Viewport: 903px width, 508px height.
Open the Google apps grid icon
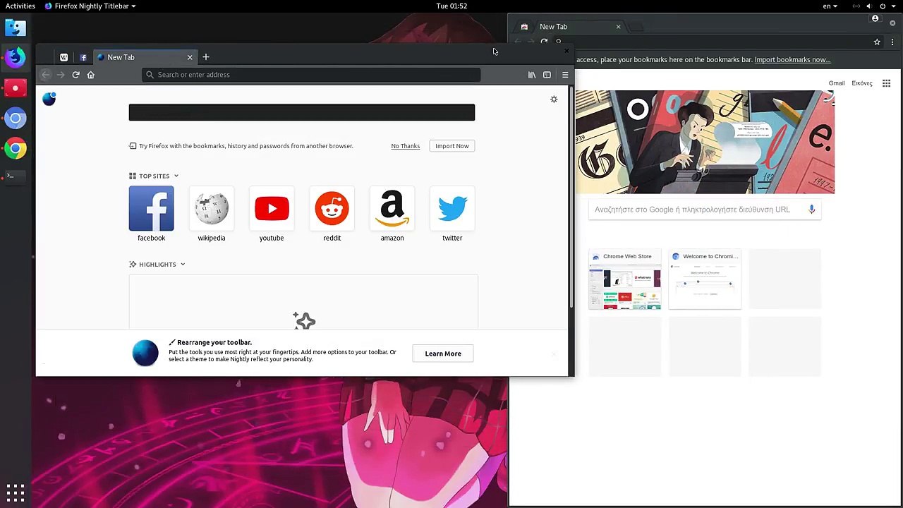coord(887,83)
